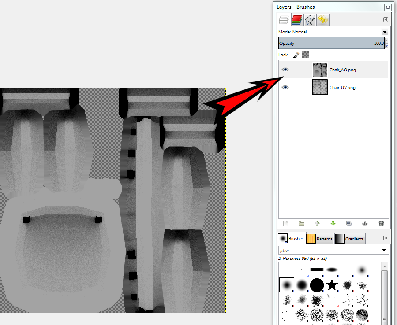This screenshot has width=397, height=325.
Task: Select the tiny pixel brush
Action: (x=302, y=270)
